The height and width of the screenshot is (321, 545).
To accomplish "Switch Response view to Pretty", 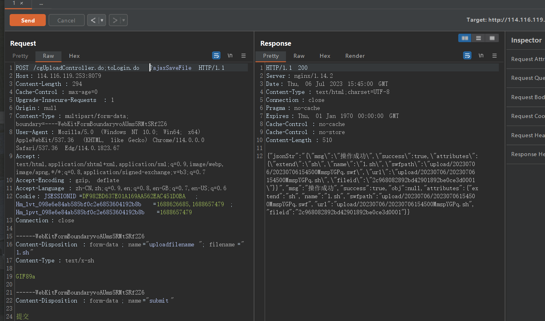I will (271, 56).
